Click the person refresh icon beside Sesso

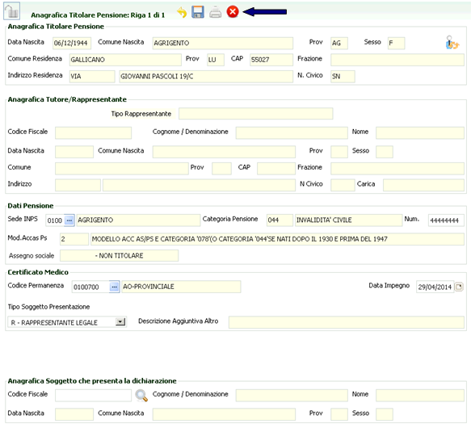click(452, 42)
